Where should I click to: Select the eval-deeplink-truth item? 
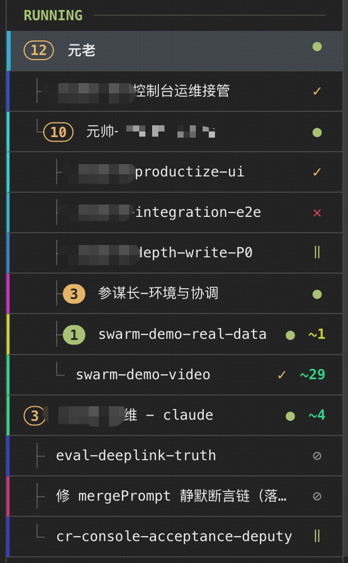[175, 456]
